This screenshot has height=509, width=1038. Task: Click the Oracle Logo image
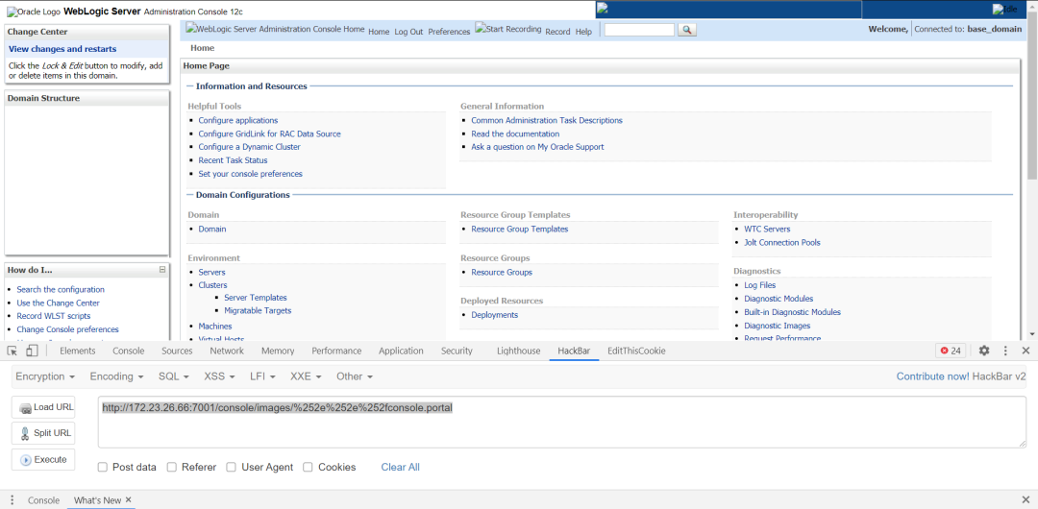point(34,12)
